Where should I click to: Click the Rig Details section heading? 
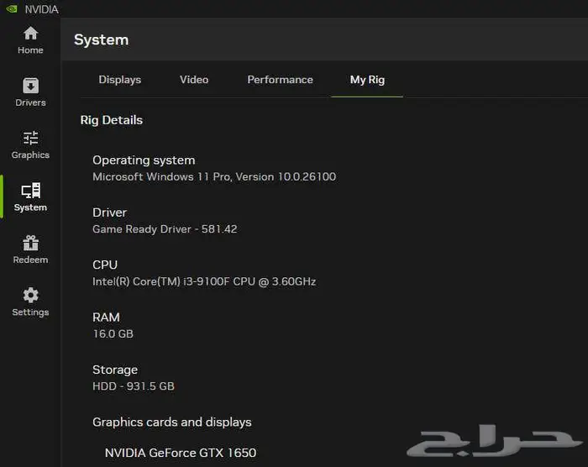point(111,120)
